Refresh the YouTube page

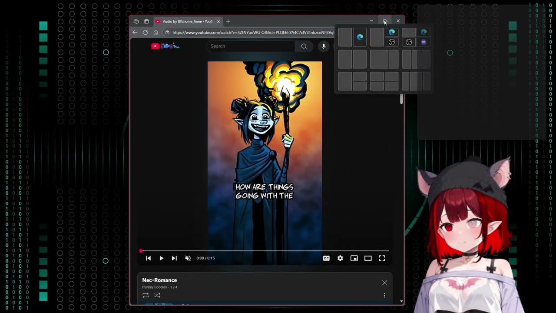click(x=145, y=33)
